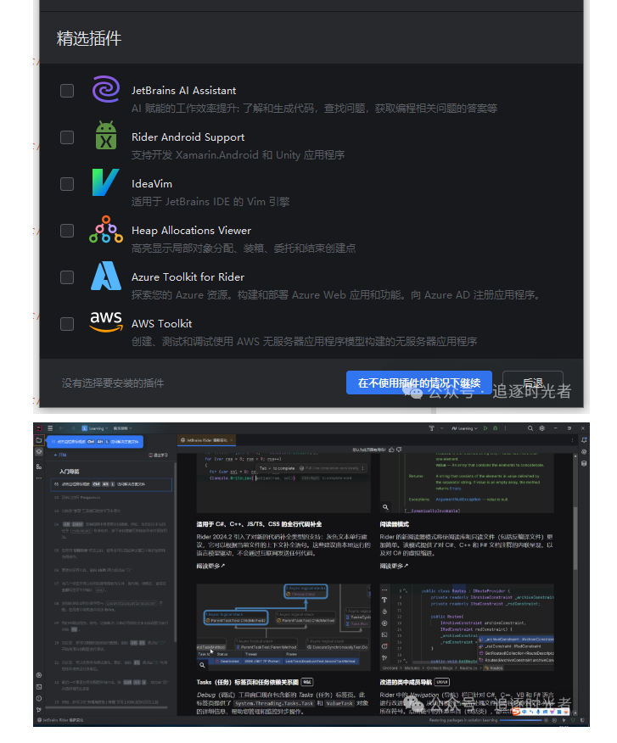Image resolution: width=617 pixels, height=743 pixels.
Task: Click the build hammer icon
Action: click(432, 428)
